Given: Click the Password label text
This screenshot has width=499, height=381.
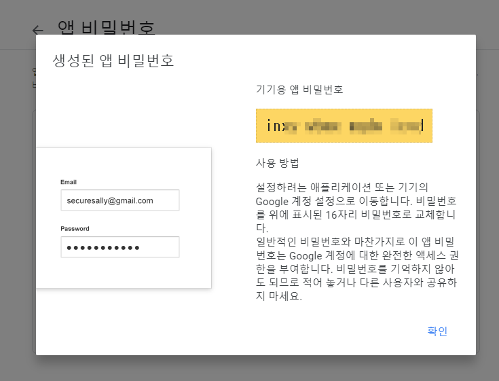Looking at the screenshot, I should pos(75,229).
